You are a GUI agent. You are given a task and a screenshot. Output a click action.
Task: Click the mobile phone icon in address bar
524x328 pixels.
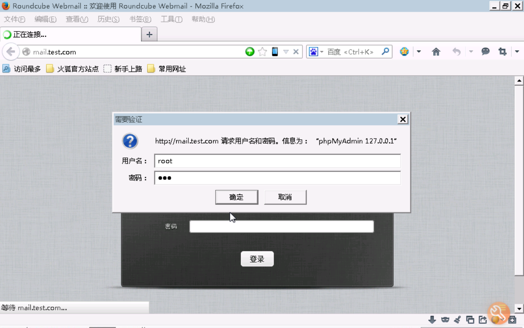[275, 52]
